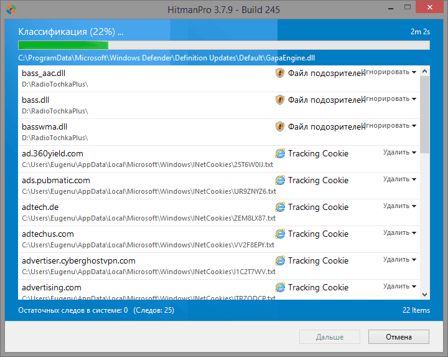Click Internet Explorer icon beside ads.pubmatic.com
The width and height of the screenshot is (448, 357).
(280, 180)
